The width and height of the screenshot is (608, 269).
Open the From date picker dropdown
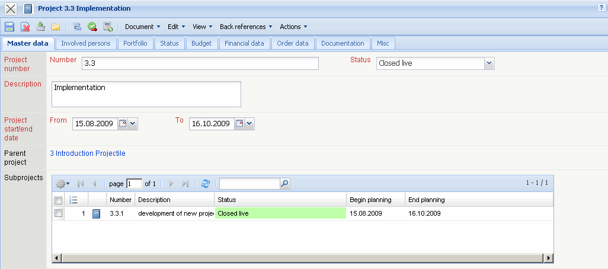click(133, 123)
